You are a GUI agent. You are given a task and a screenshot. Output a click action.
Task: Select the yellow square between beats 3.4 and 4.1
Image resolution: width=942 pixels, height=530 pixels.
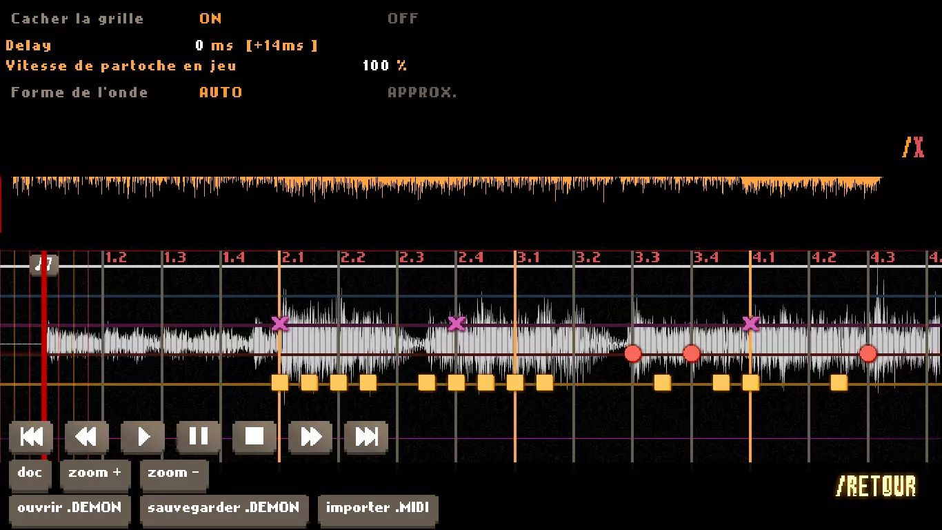[721, 383]
